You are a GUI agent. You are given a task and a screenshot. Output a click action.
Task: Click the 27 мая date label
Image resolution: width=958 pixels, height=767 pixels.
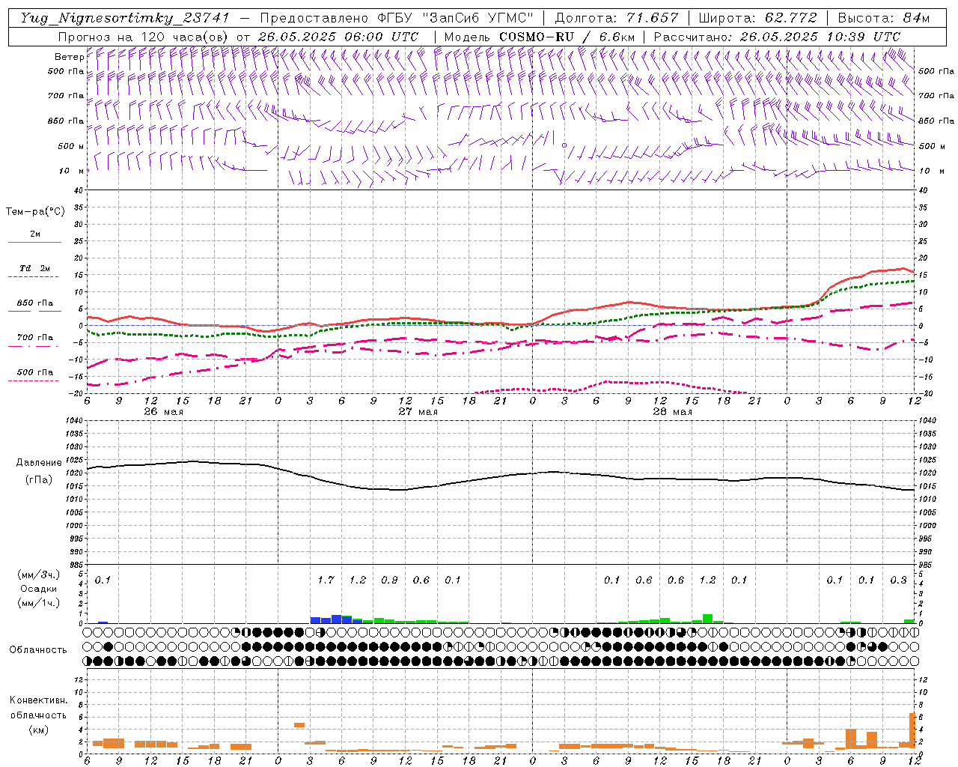coord(418,412)
